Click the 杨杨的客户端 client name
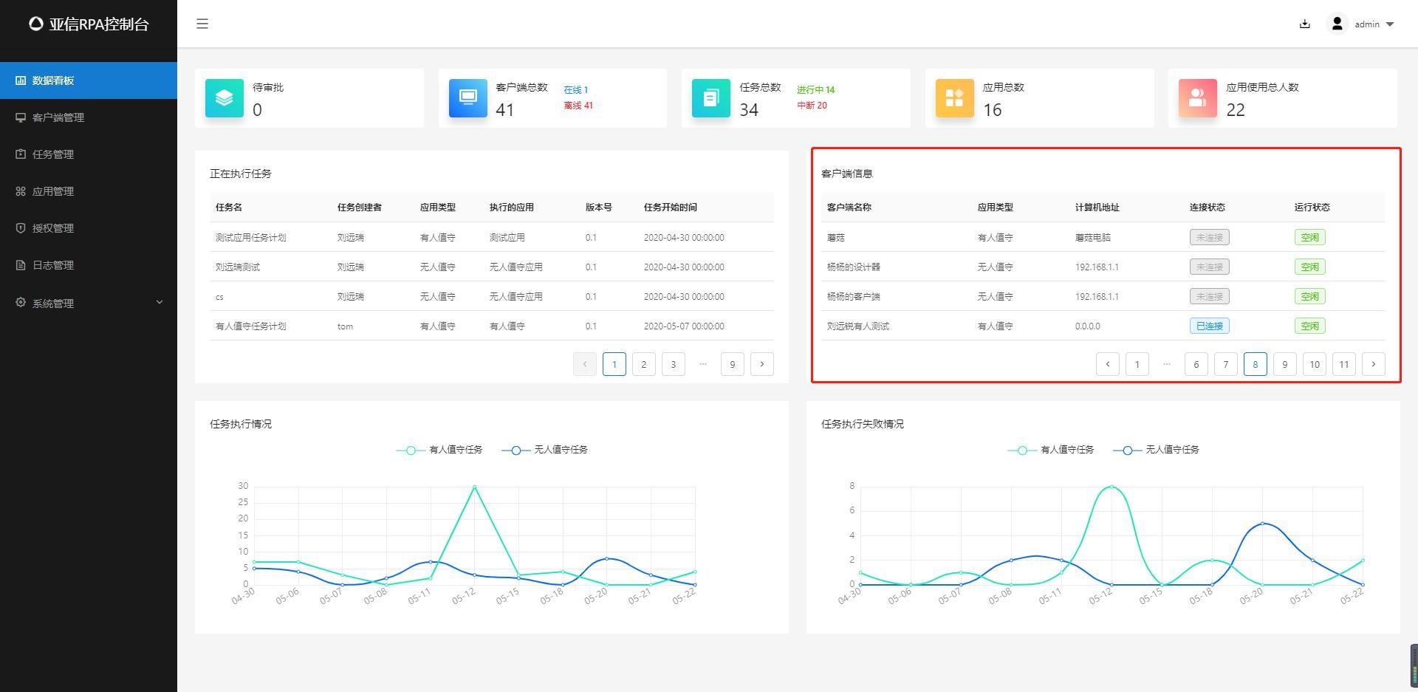1418x692 pixels. [x=854, y=297]
